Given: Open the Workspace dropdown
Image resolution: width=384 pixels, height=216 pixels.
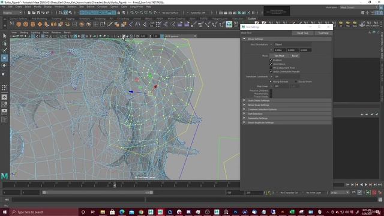Looking at the screenshot, I should coord(359,7).
